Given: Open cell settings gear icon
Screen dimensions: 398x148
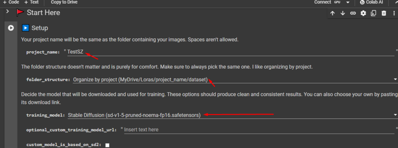Looking at the screenshot, I should [x=363, y=13].
